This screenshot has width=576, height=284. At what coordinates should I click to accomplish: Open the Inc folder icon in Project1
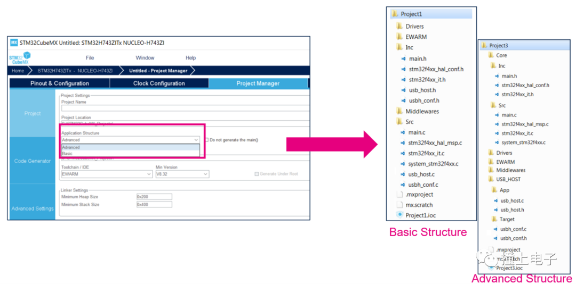tap(399, 47)
